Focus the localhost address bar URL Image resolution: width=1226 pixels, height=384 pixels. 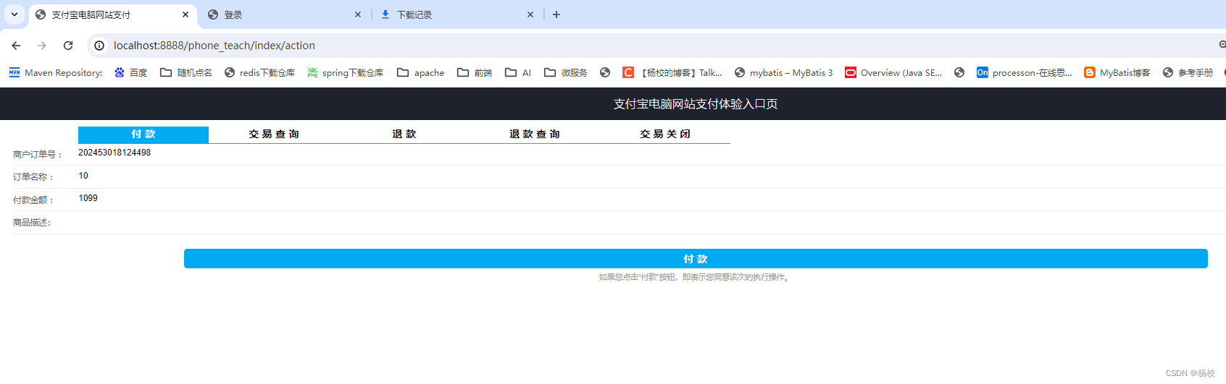click(214, 46)
